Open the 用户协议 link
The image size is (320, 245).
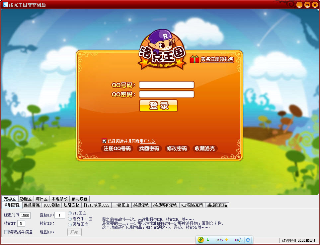(x=147, y=141)
